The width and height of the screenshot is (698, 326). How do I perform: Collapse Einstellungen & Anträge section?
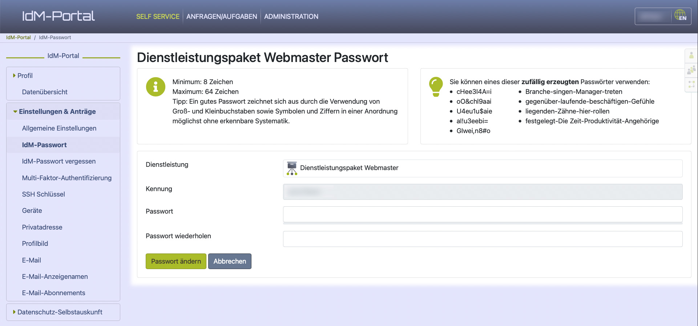(57, 112)
